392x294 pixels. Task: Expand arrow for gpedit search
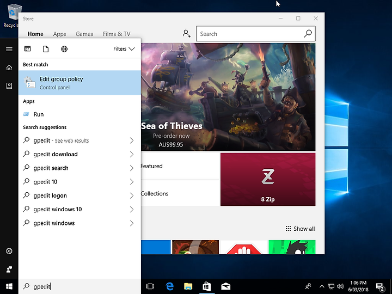[132, 168]
